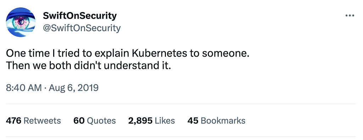363x140 pixels.
Task: Click the @SwiftOnSecurity handle
Action: tap(82, 28)
